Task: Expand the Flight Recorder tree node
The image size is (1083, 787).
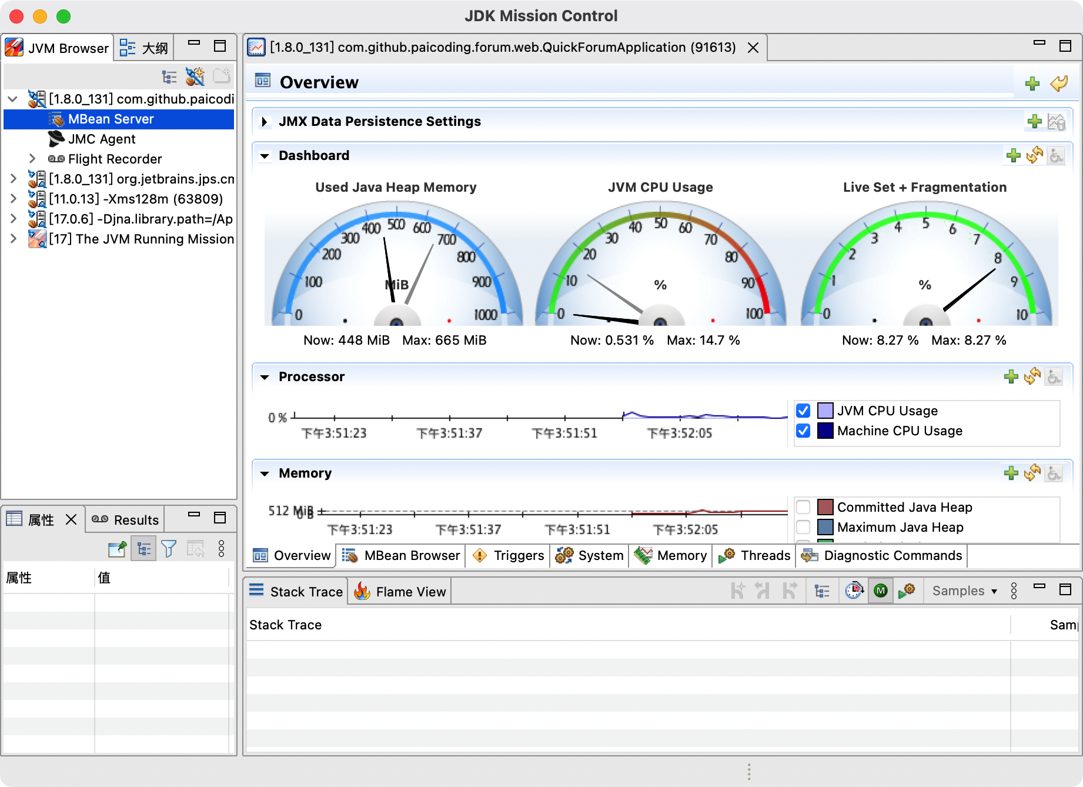Action: point(33,159)
